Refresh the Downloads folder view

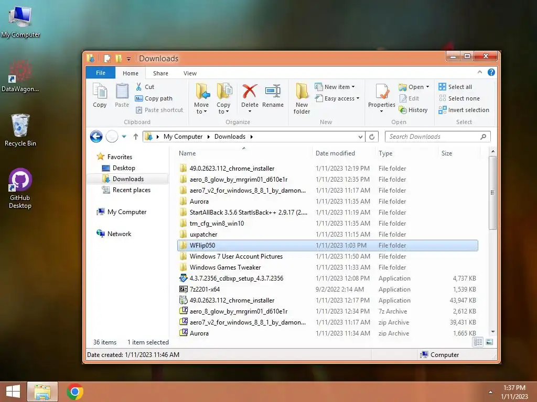tap(372, 137)
